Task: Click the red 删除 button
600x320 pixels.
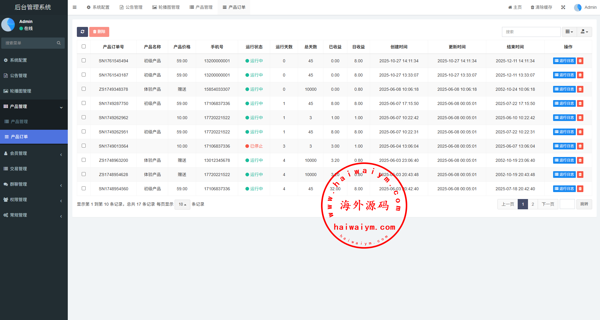Action: (x=99, y=32)
